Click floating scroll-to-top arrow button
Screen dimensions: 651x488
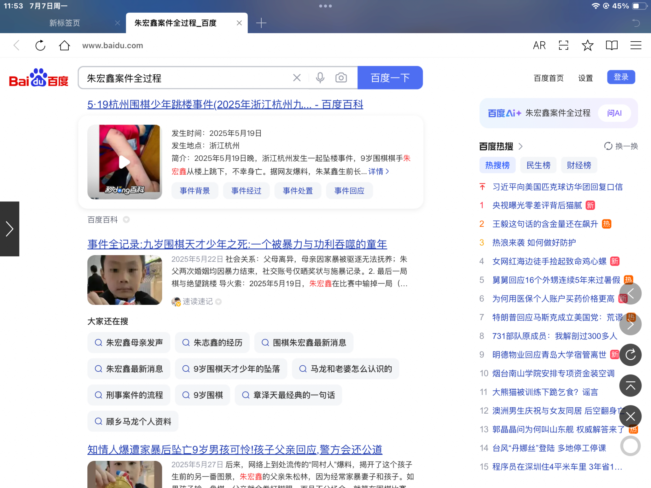pyautogui.click(x=630, y=386)
